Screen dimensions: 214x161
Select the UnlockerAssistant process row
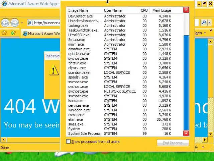click(120, 21)
